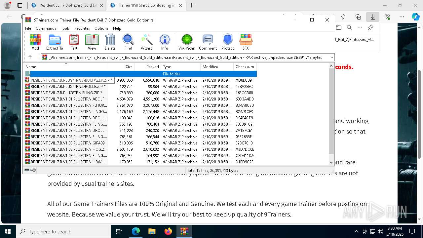The image size is (423, 238).
Task: Open Edge downloads icon in browser toolbar
Action: click(x=372, y=17)
